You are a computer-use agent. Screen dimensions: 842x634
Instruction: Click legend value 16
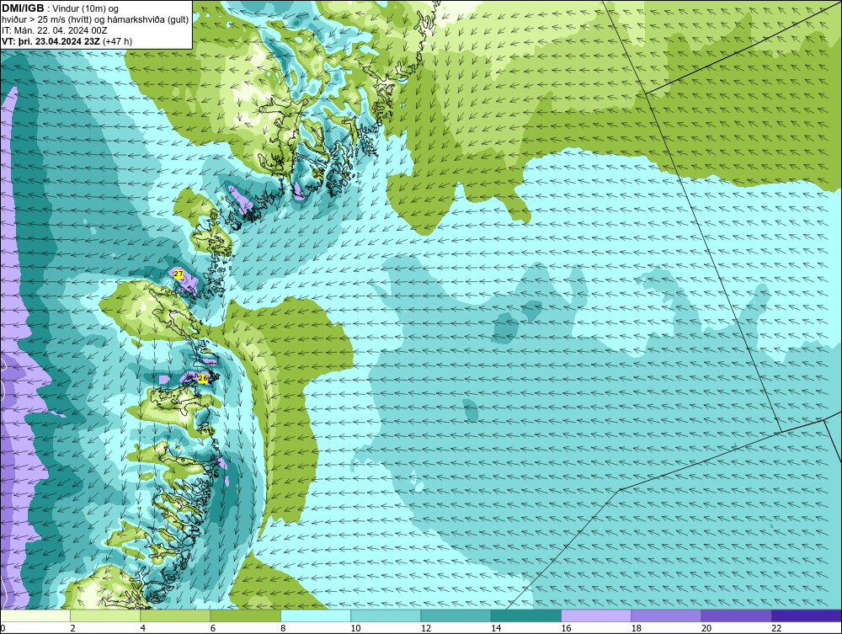[x=566, y=628]
